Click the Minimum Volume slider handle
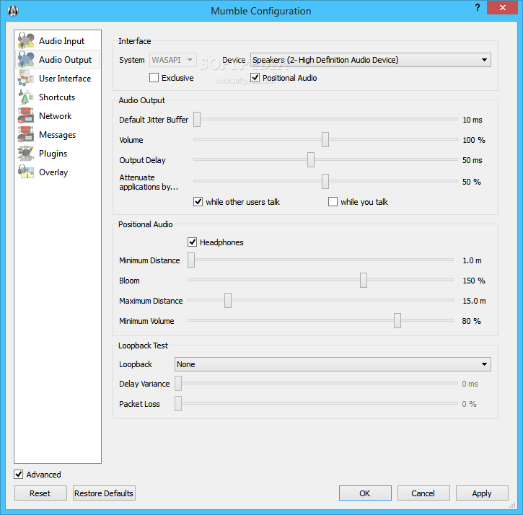This screenshot has height=515, width=523. tap(397, 321)
